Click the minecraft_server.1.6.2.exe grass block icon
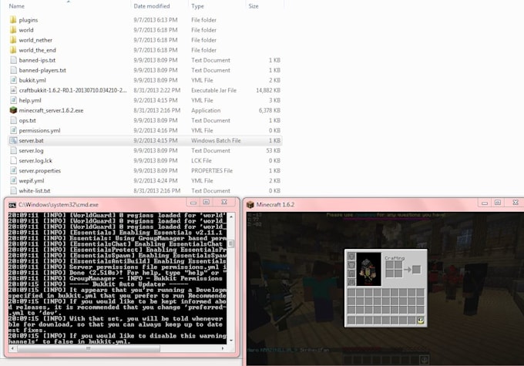 click(13, 110)
